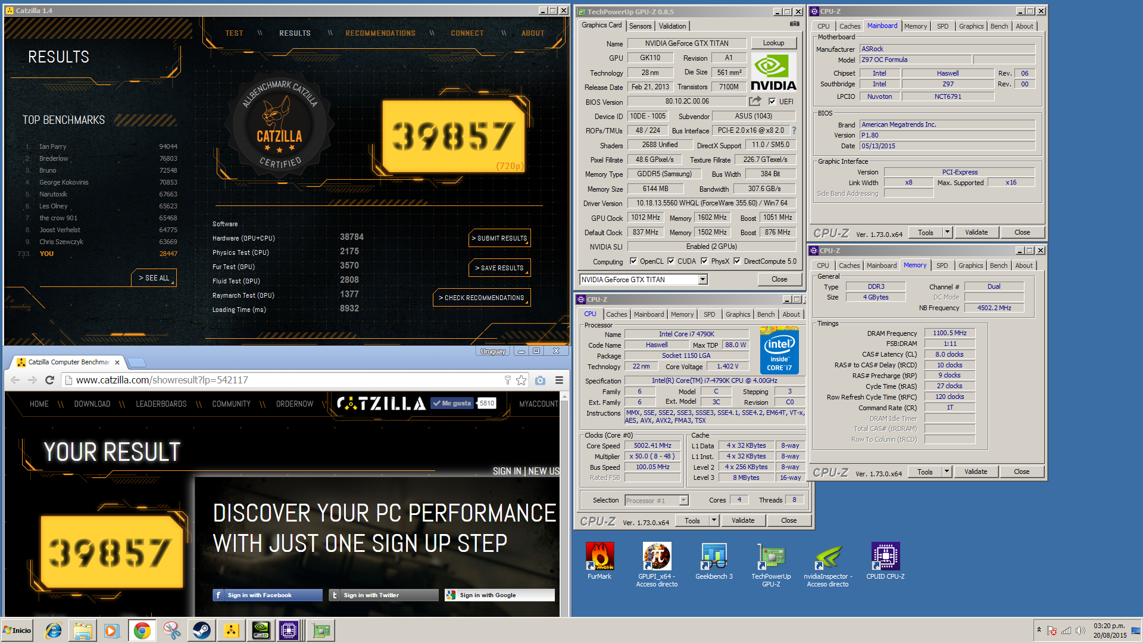
Task: Open Caches tab in CPU-Z CPU window
Action: [617, 314]
